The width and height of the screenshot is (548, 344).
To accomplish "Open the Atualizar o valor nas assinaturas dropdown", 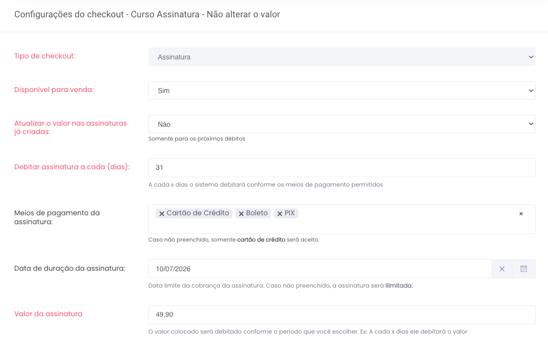I will click(x=341, y=124).
